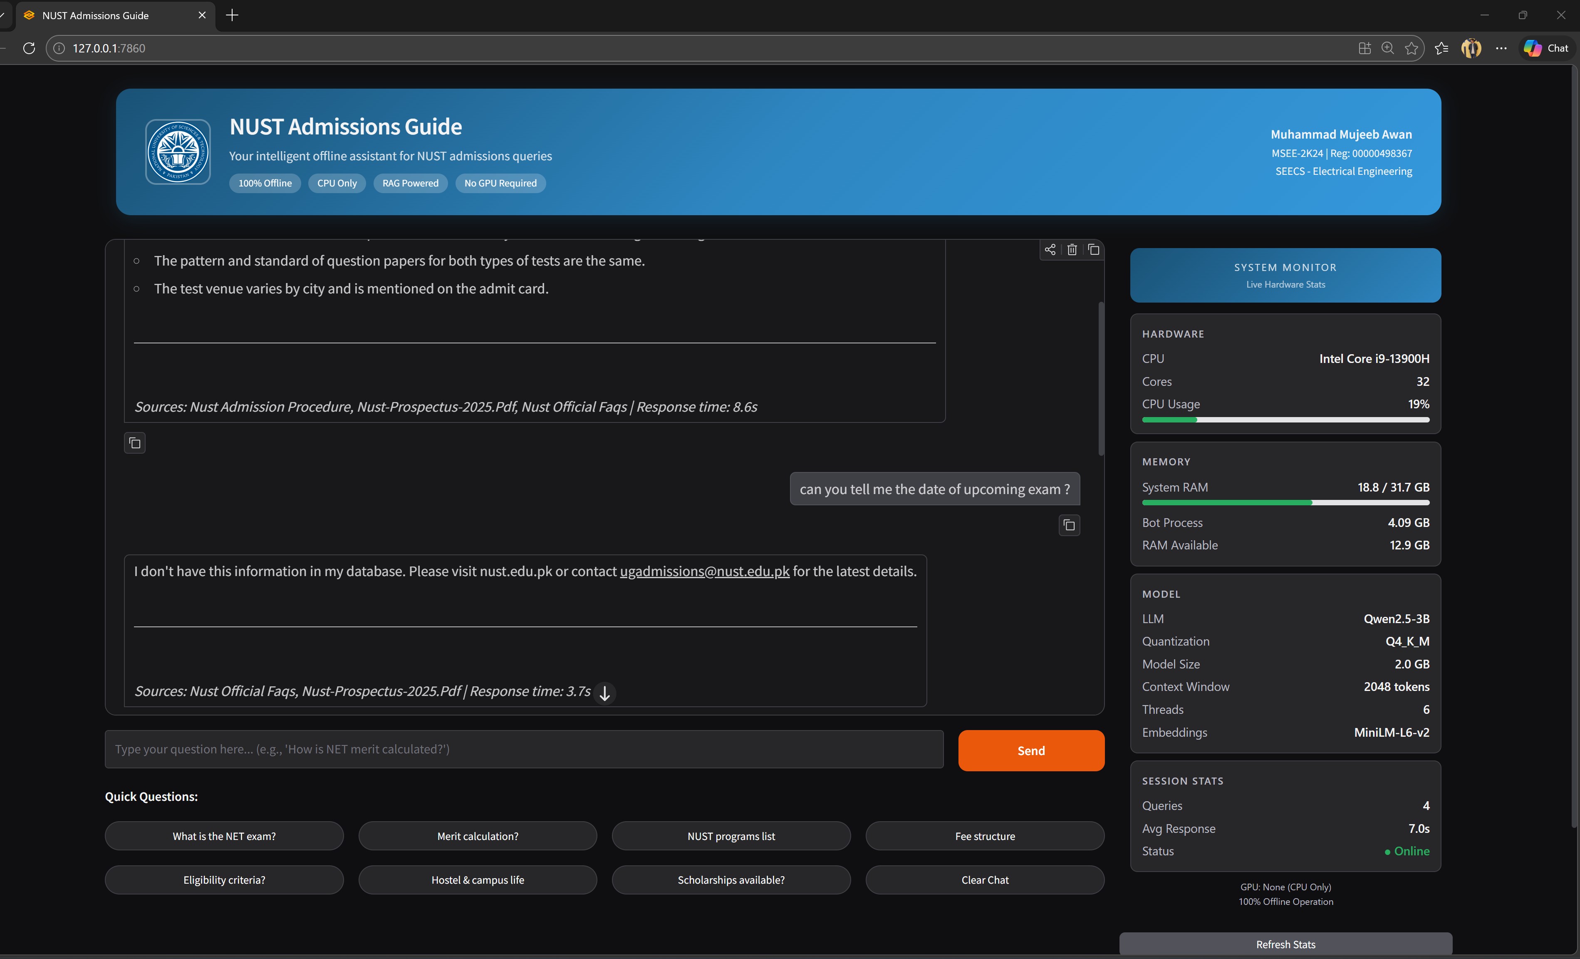The height and width of the screenshot is (959, 1580).
Task: Open the Copilot Chat sidebar
Action: click(1547, 48)
